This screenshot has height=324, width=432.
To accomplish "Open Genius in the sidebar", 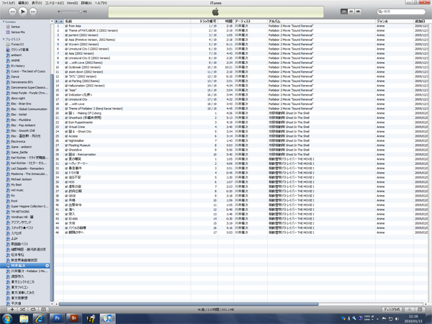I will pos(15,27).
